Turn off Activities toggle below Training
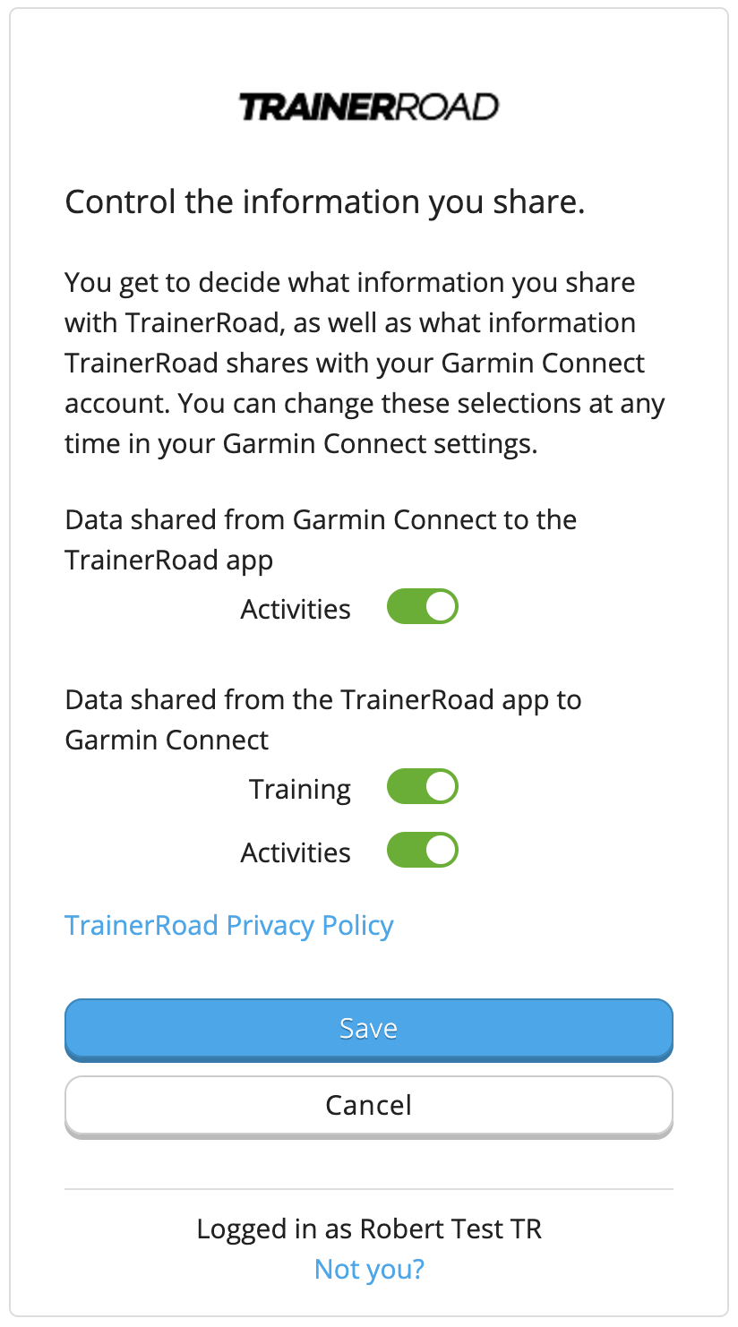738x1327 pixels. [422, 851]
